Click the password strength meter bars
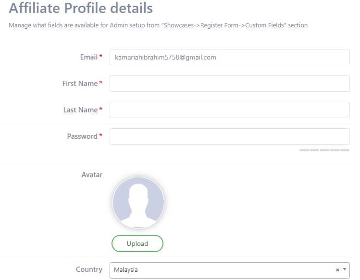Viewport: 360px width, 280px height. (324, 150)
